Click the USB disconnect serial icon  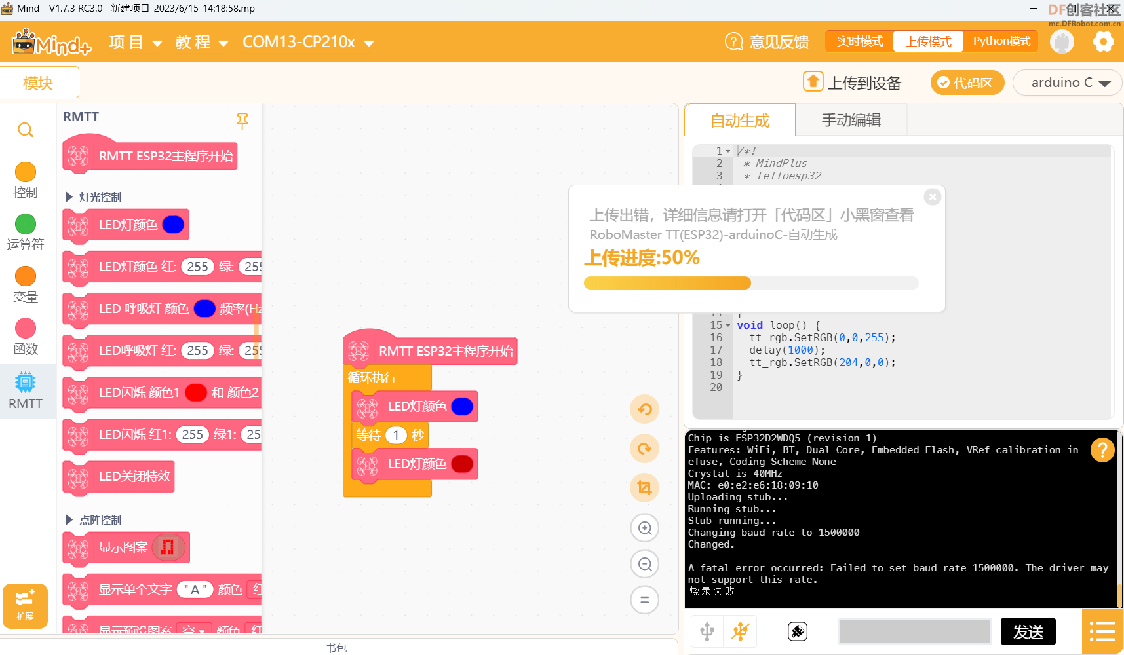point(741,631)
